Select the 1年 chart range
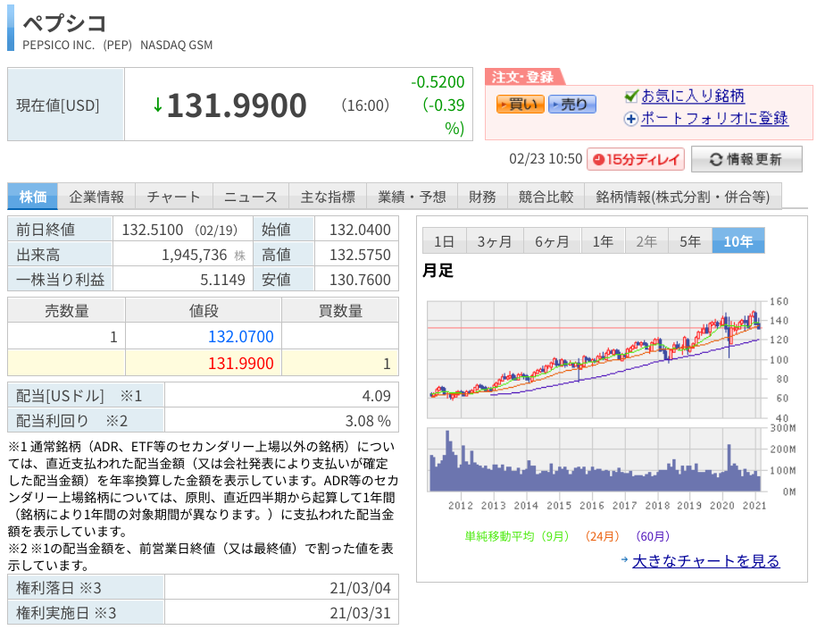This screenshot has width=817, height=630. 603,241
